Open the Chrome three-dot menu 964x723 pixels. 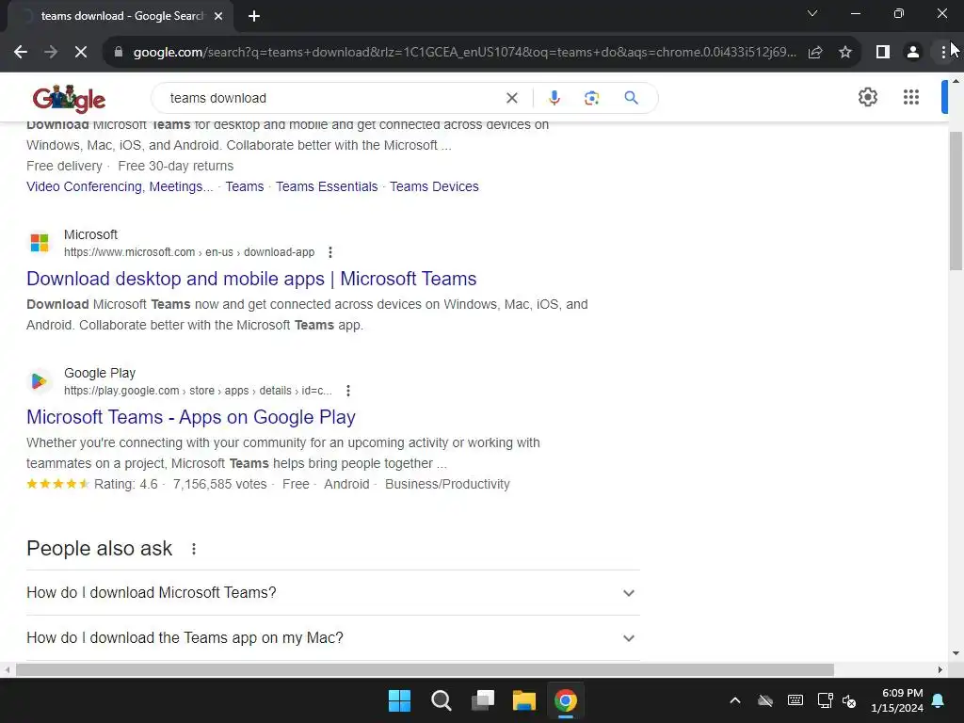click(943, 53)
